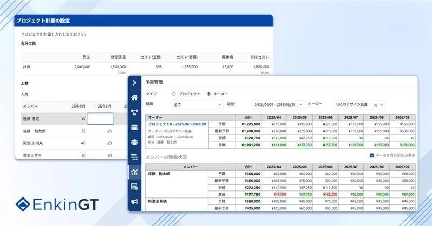The width and height of the screenshot is (432, 226).
Task: Click the order 差異 cell ¥111,000
Action: click(279, 145)
